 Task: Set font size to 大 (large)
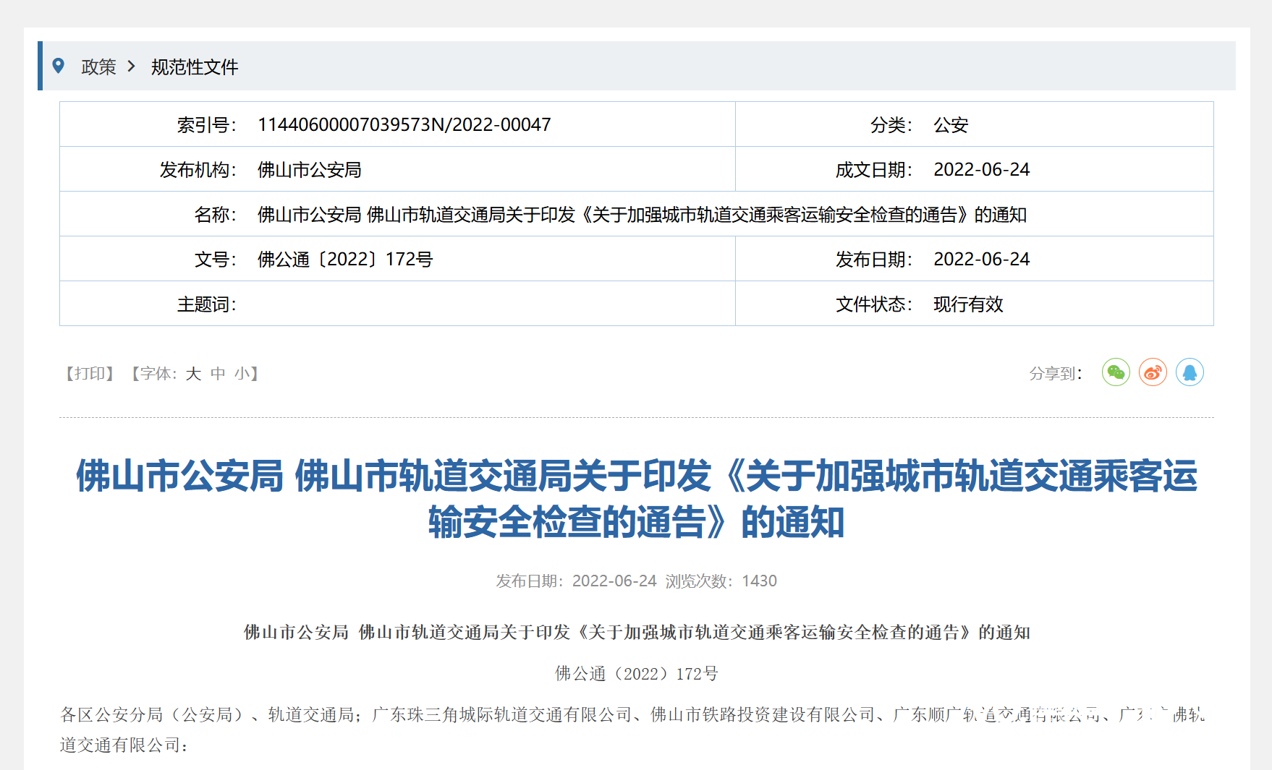tap(193, 374)
